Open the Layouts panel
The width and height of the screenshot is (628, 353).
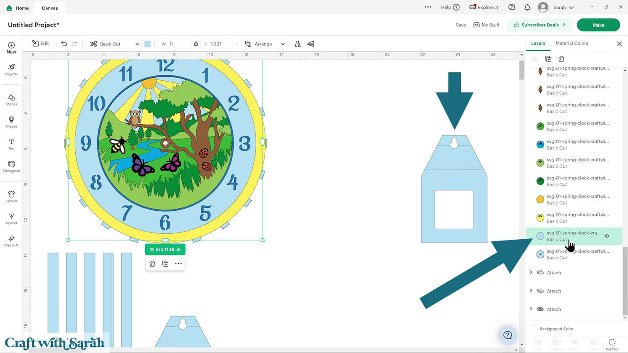pyautogui.click(x=11, y=197)
